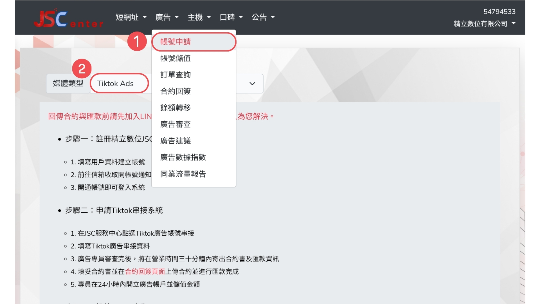Open the 口碑 navigation dropdown
540x304 pixels.
point(231,17)
